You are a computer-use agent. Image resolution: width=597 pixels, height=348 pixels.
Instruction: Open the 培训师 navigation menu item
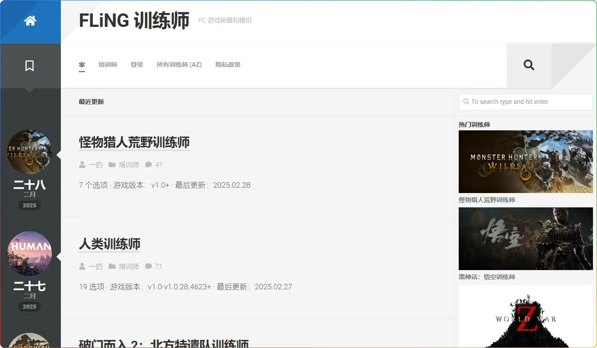click(x=108, y=64)
